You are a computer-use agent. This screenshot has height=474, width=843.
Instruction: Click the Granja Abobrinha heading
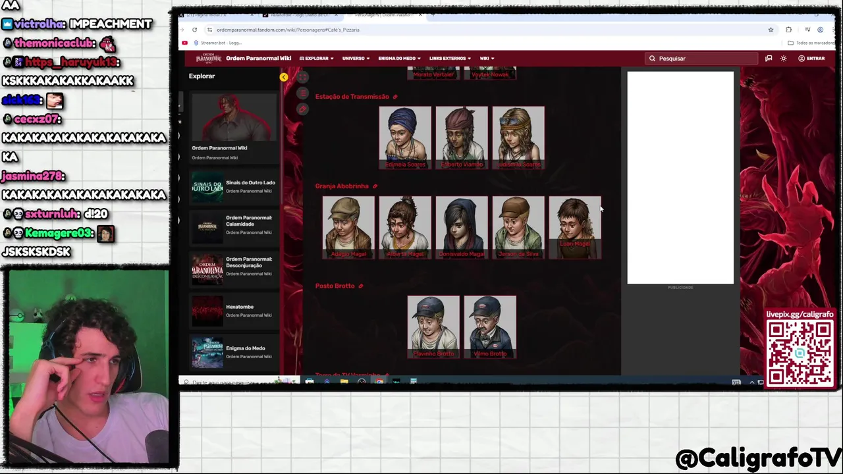(x=342, y=186)
